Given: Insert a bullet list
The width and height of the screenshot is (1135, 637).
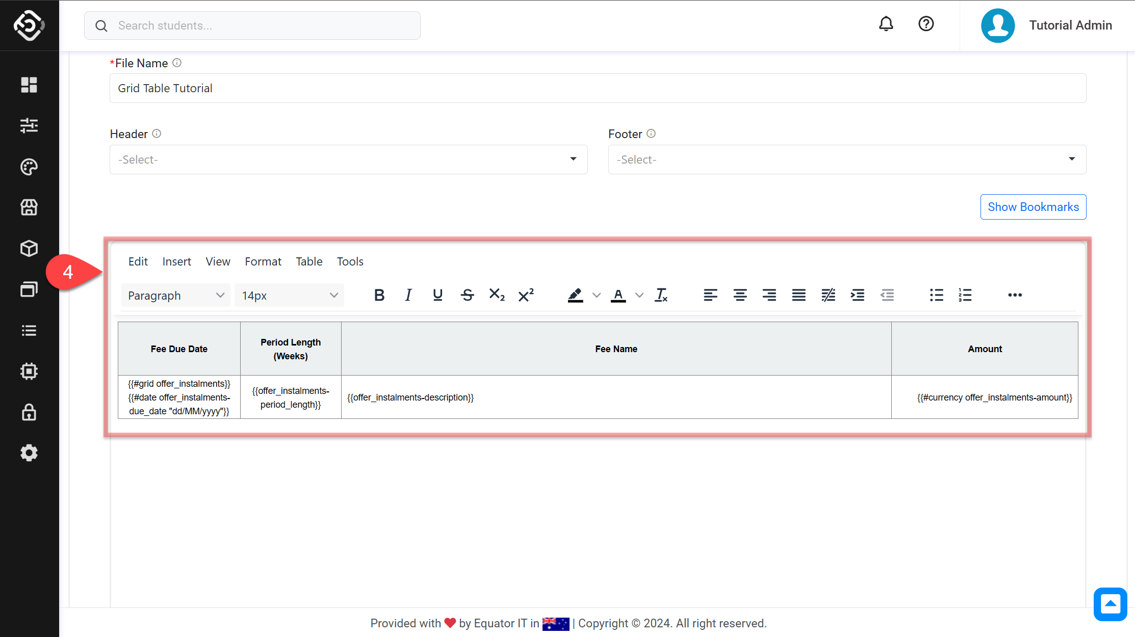Looking at the screenshot, I should [x=936, y=295].
